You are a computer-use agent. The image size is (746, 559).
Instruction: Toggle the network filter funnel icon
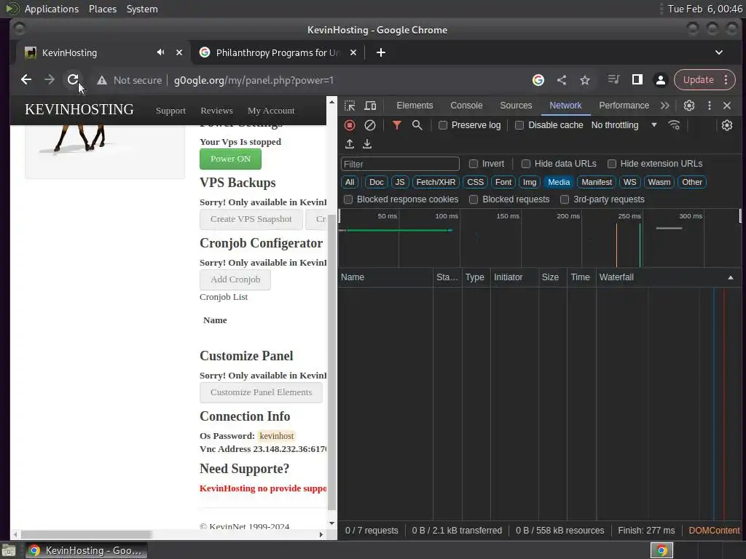pyautogui.click(x=397, y=125)
